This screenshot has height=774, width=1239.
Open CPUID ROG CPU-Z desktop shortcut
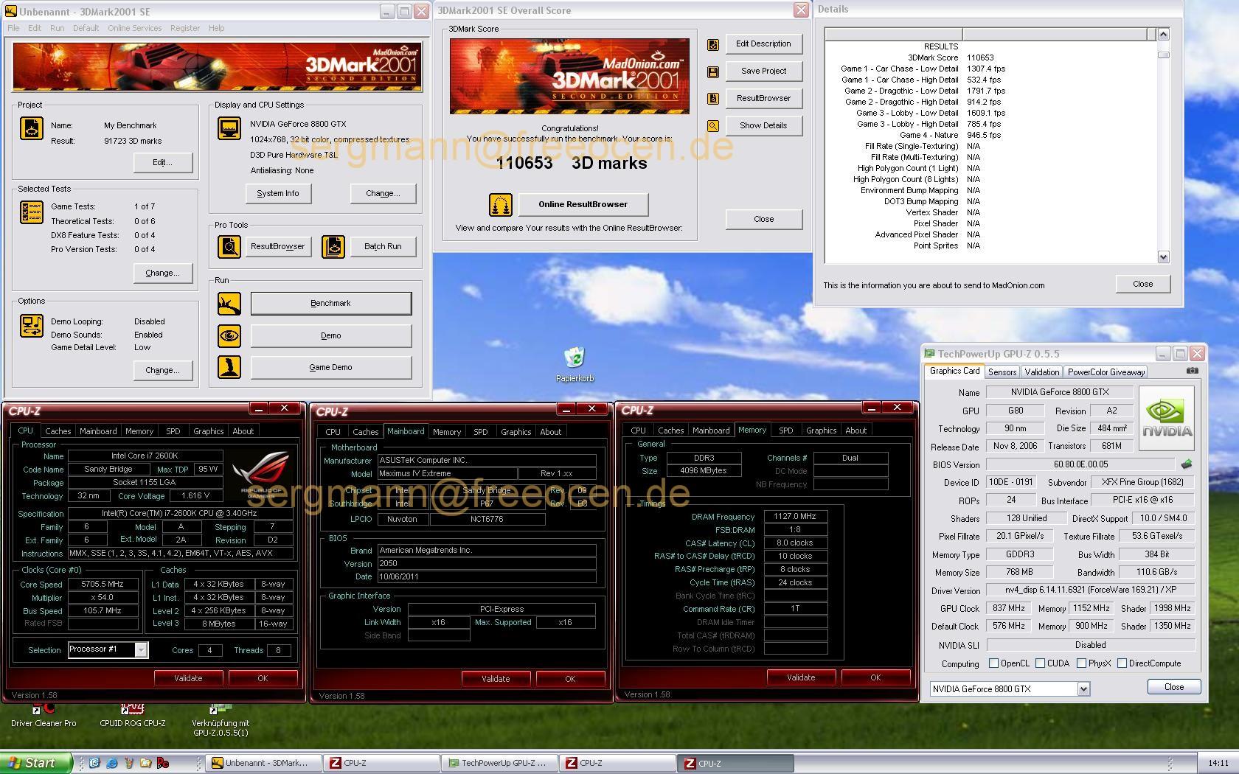click(133, 715)
